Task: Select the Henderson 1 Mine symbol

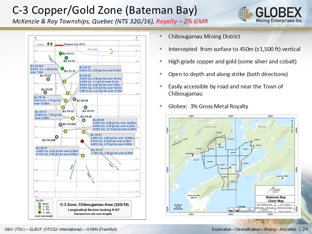Action: [x=282, y=178]
